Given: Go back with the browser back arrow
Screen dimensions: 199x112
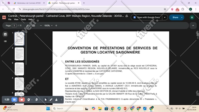Looking at the screenshot, I should pos(3,9).
